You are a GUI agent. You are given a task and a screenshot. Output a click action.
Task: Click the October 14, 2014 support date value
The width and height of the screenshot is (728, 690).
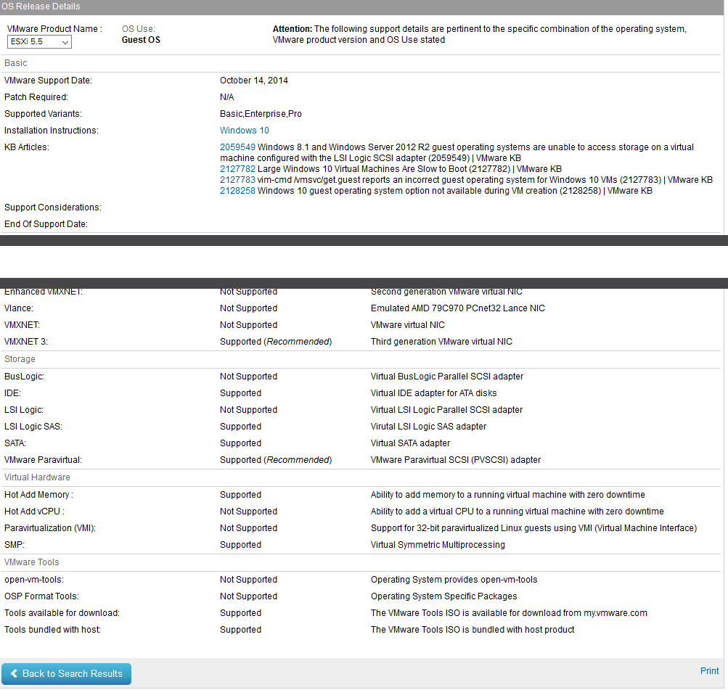tap(253, 81)
